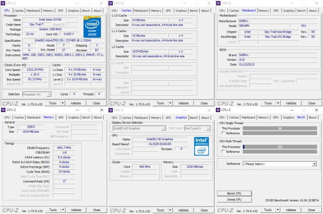
Task: Click CPU-Z title icon in Graphics window
Action: (x=111, y=110)
